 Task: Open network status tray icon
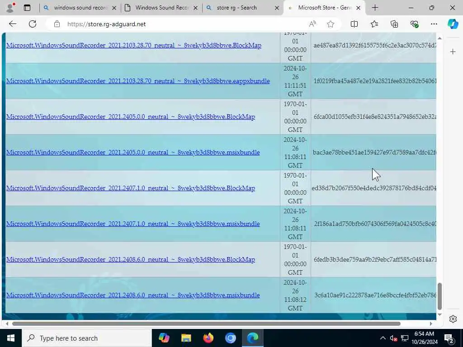point(405,338)
